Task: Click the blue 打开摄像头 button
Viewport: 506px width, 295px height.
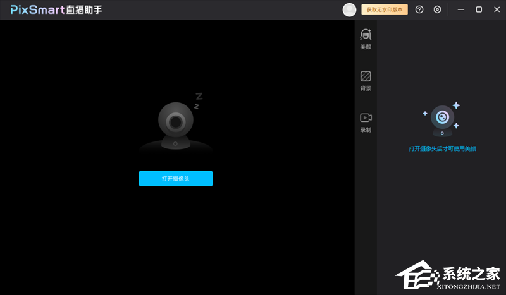Action: point(176,178)
